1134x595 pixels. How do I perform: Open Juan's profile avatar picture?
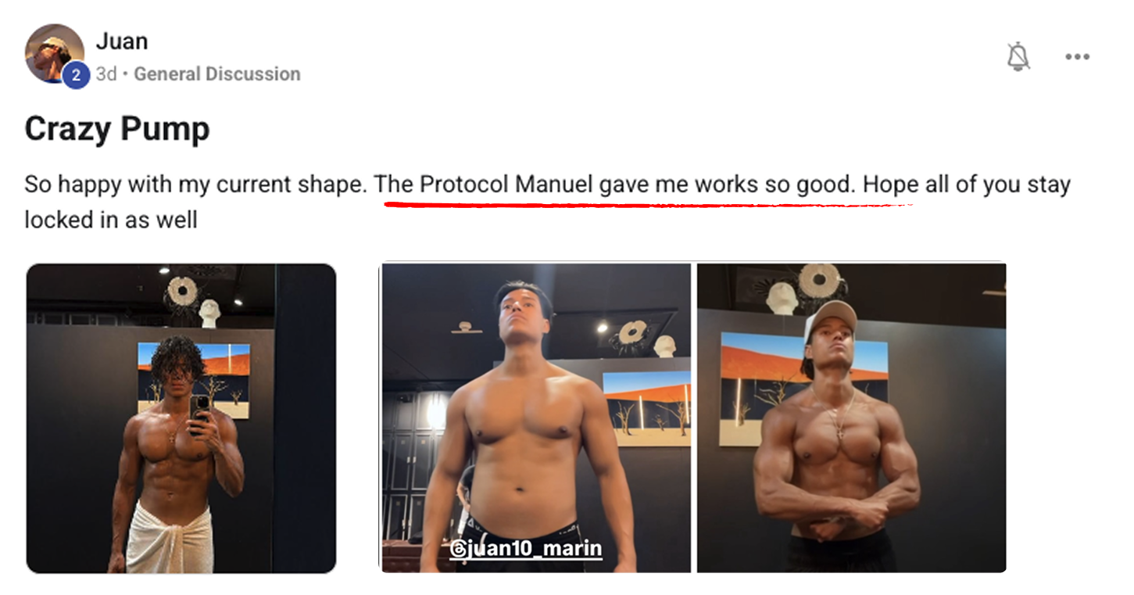pyautogui.click(x=54, y=53)
